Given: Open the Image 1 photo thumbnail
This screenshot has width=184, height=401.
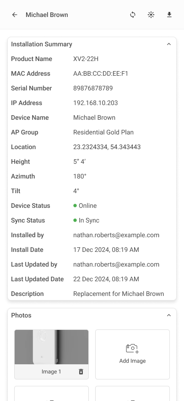Looking at the screenshot, I should point(52,347).
